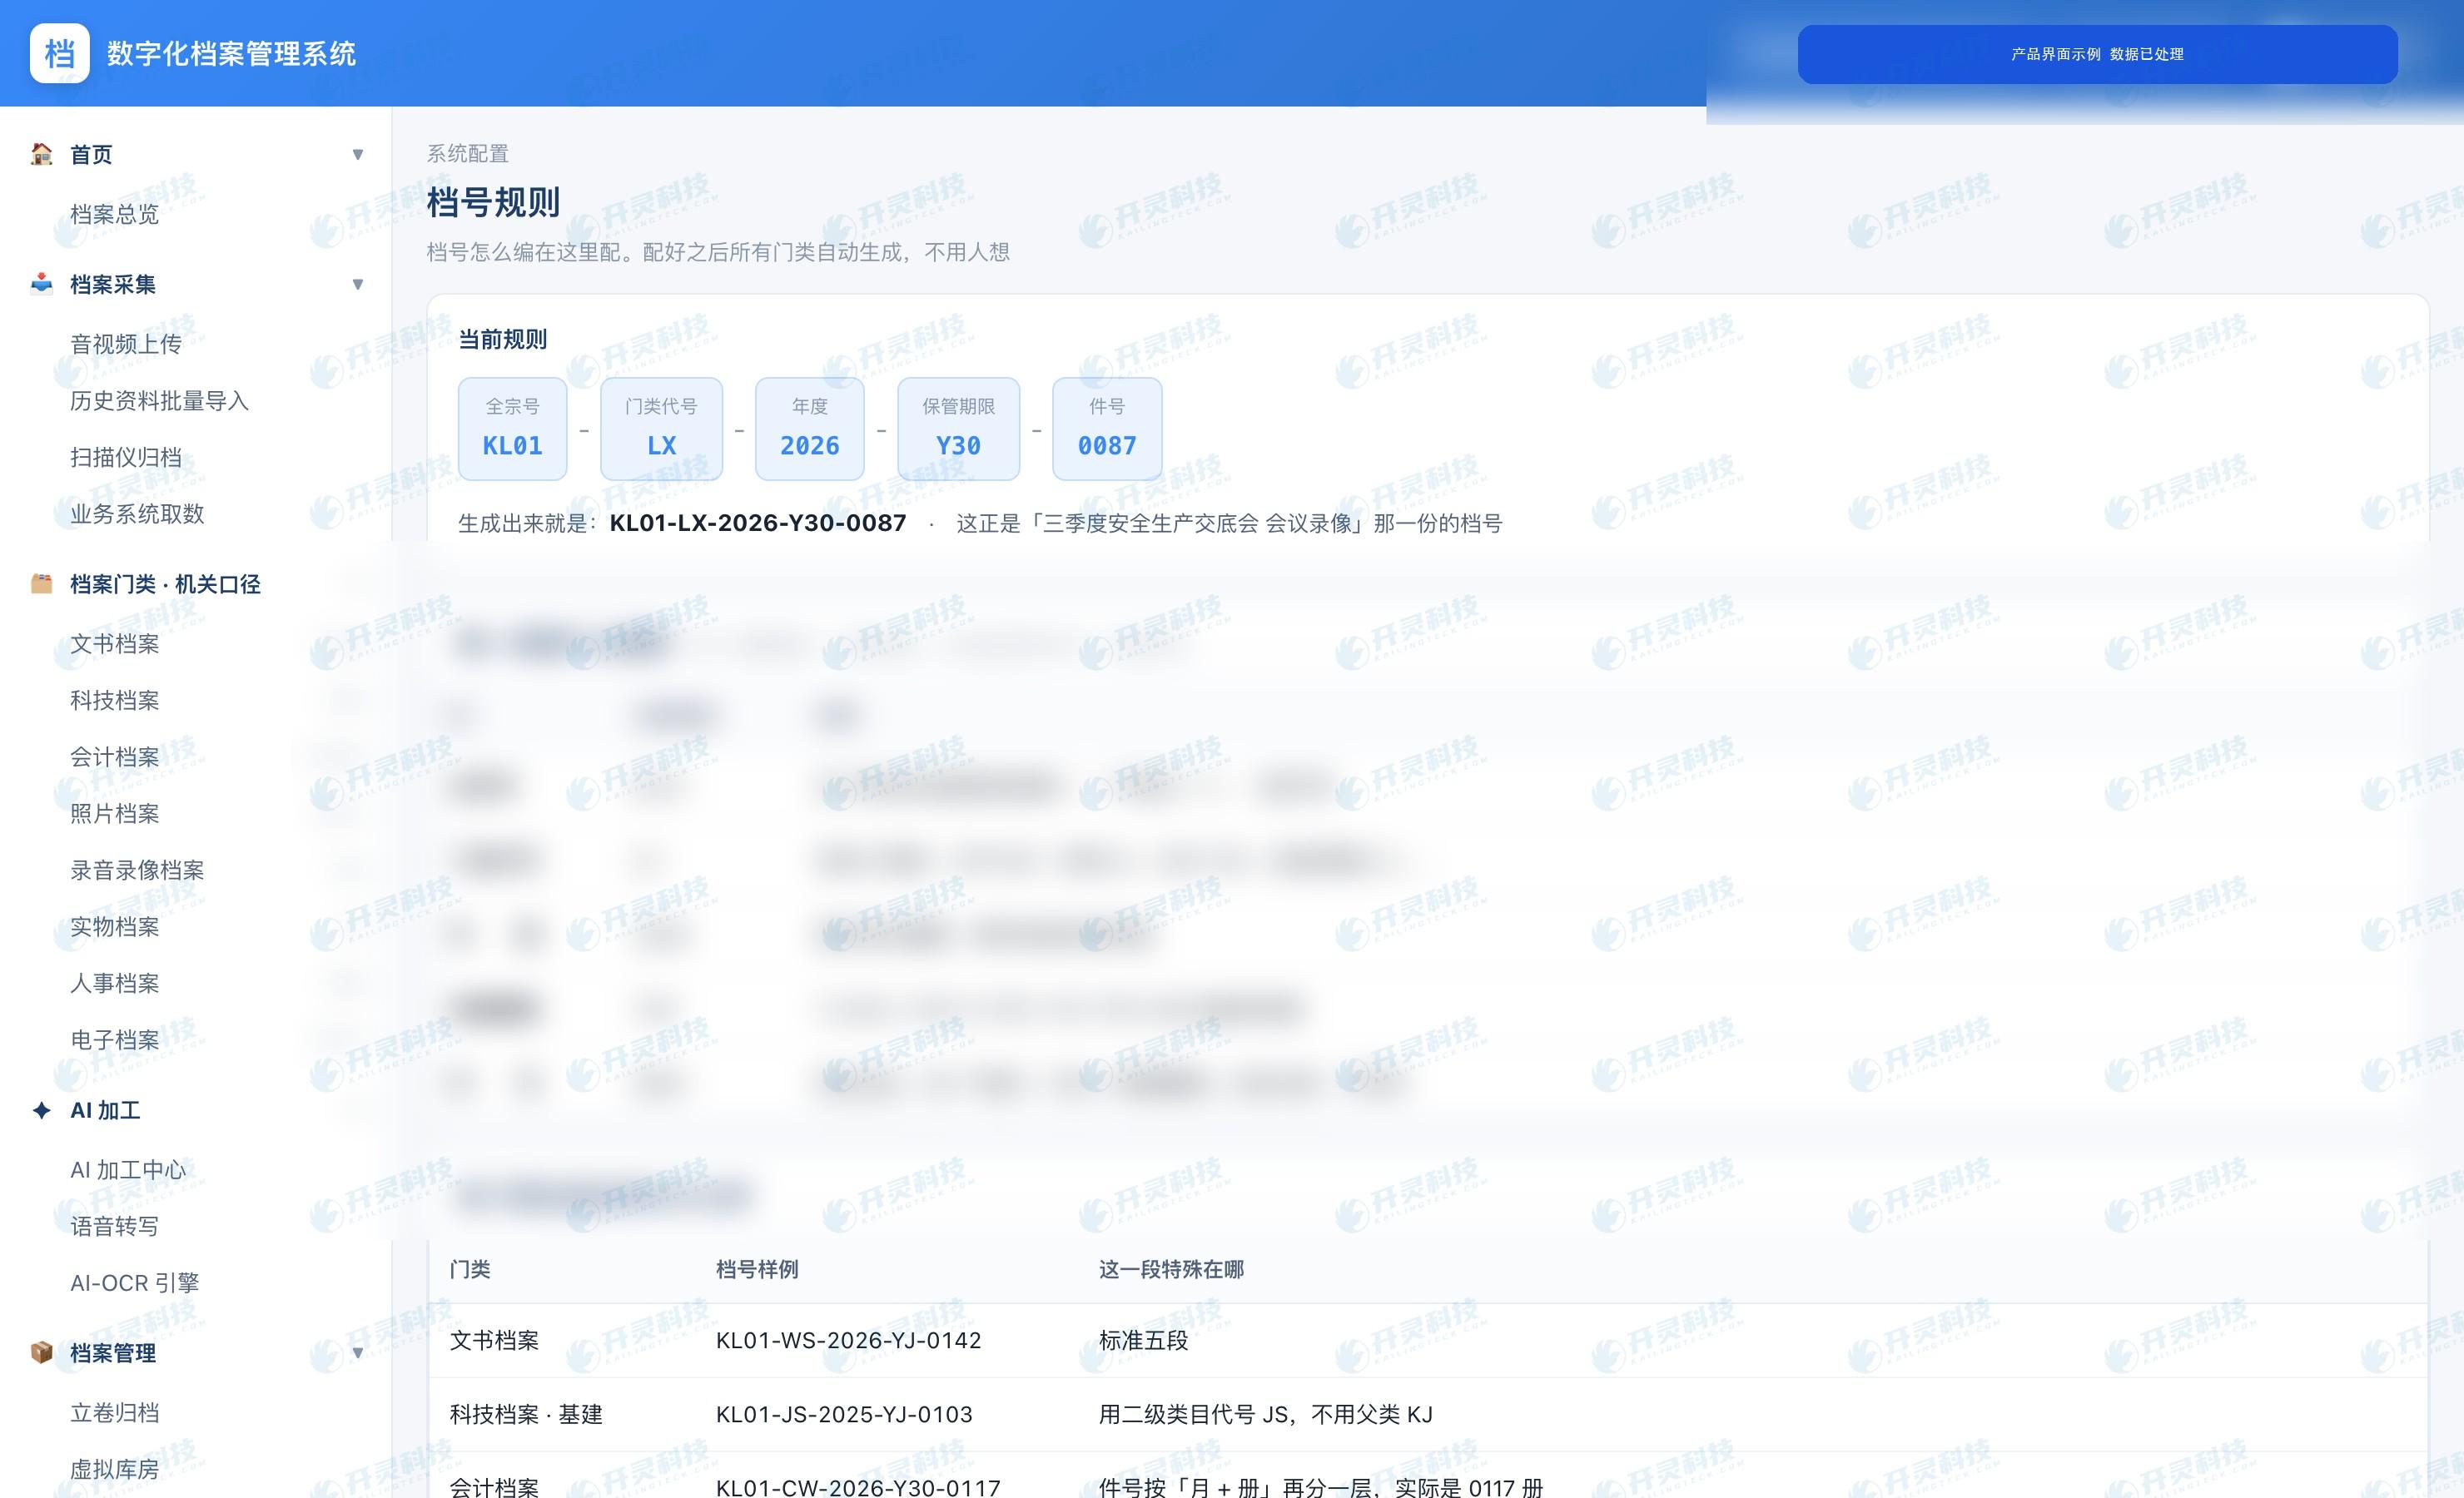Screen dimensions: 2464x1498
Task: Click the box icon beside 档案管理
Action: [41, 1353]
